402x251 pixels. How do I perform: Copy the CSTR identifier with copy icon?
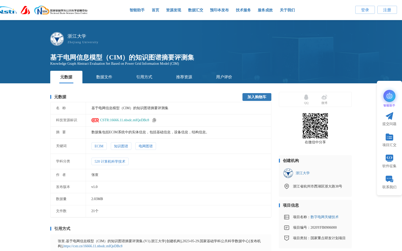(154, 120)
